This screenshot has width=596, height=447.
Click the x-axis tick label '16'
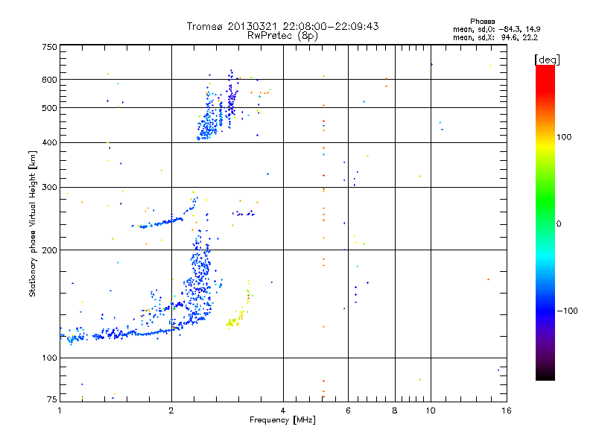(x=507, y=410)
